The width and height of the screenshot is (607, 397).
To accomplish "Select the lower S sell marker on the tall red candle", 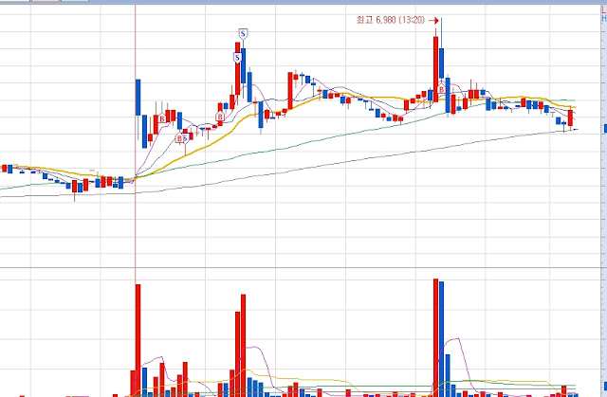I will [237, 58].
